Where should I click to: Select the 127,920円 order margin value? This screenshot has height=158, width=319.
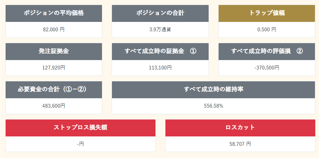(54, 68)
